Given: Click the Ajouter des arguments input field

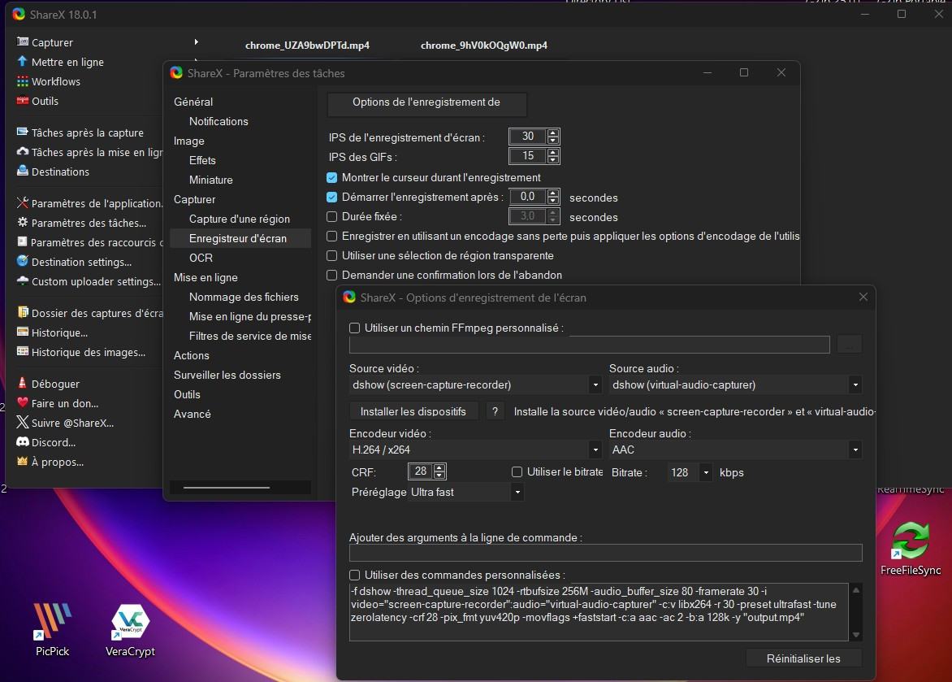Looking at the screenshot, I should point(605,553).
